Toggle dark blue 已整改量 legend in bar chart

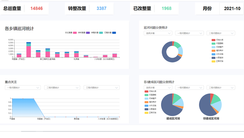pos(110,33)
